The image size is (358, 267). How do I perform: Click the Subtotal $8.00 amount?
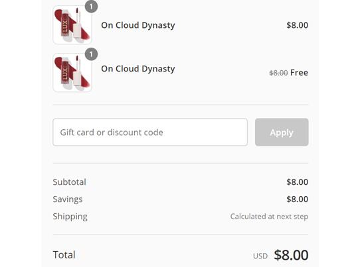coord(298,182)
